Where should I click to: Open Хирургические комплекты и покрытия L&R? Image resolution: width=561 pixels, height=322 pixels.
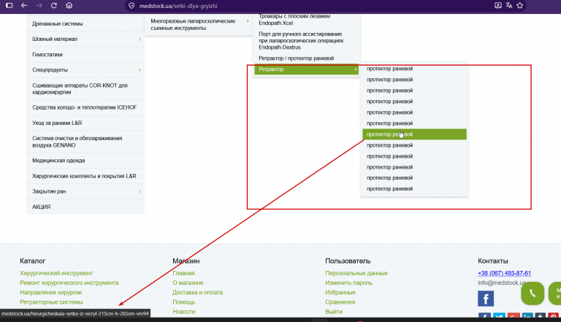85,176
